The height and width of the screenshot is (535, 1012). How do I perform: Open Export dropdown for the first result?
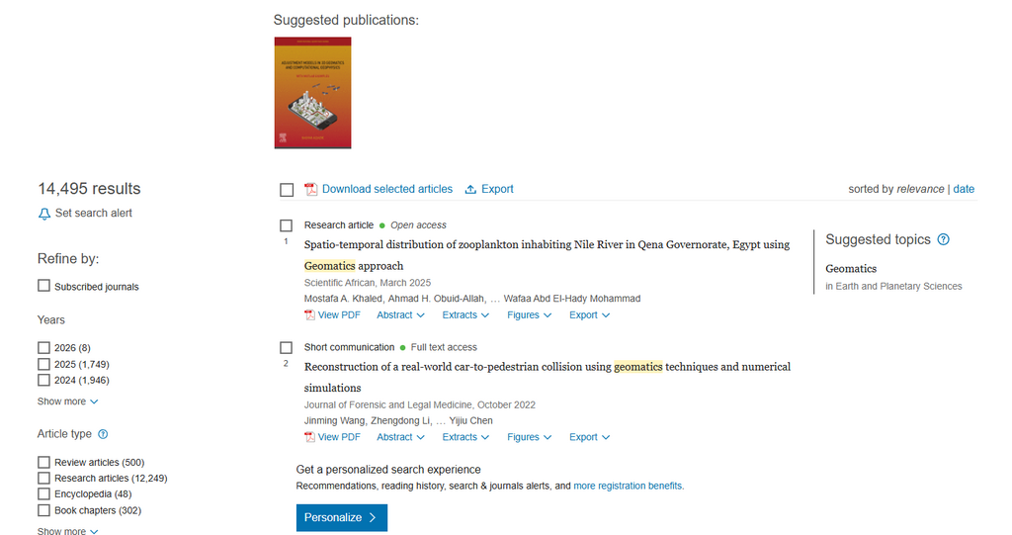(x=589, y=315)
